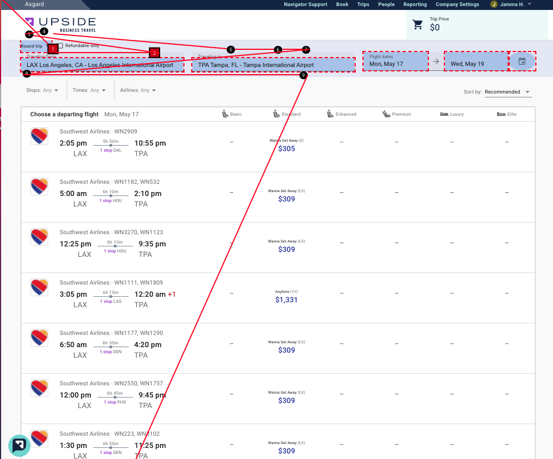
Task: Select $309 fare for flight WN1182, WN532
Action: pos(286,196)
